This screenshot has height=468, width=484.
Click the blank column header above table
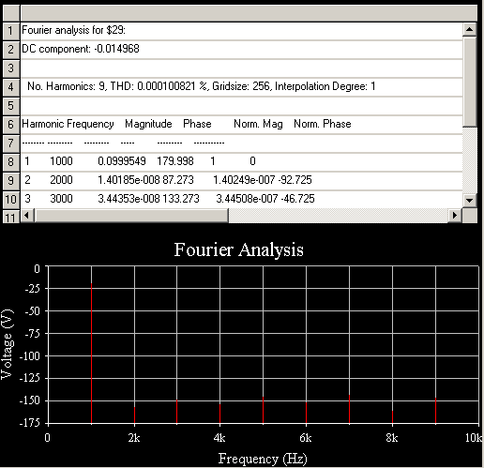249,13
